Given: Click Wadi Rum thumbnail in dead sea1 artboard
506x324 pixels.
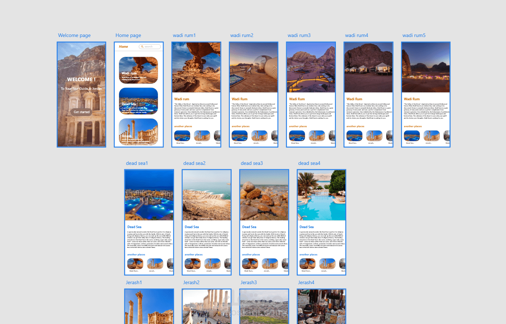Looking at the screenshot, I should (x=135, y=264).
